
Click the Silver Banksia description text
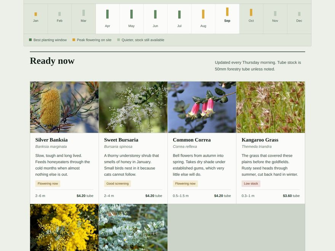coord(62,165)
